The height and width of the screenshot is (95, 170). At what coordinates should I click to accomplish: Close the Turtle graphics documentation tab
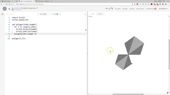(51, 1)
